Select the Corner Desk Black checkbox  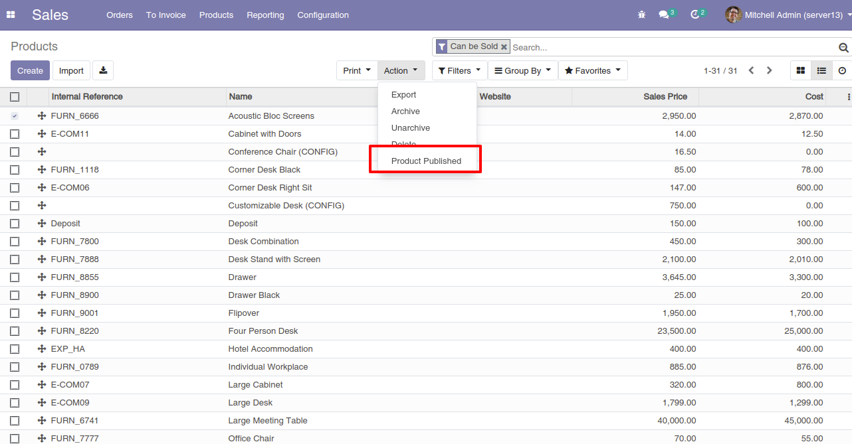coord(15,170)
